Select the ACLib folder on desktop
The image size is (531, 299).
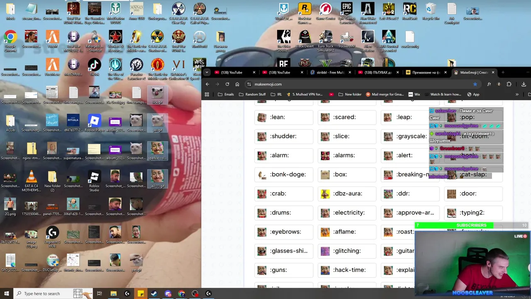pyautogui.click(x=10, y=123)
